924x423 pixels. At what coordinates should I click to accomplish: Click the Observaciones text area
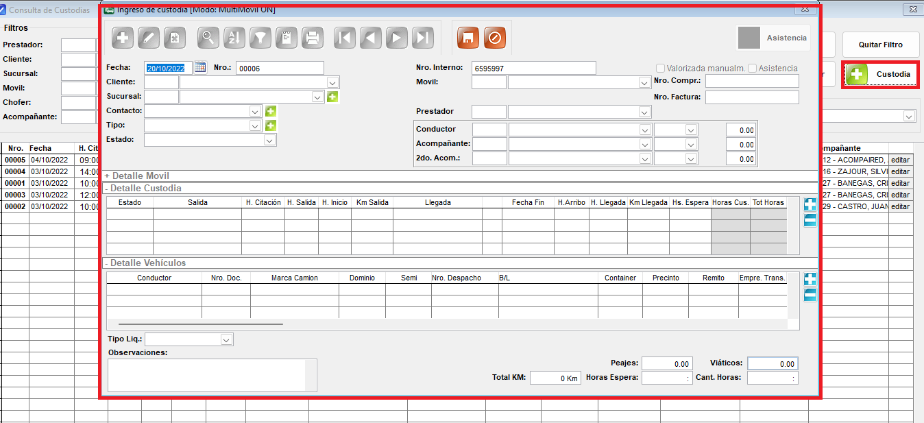click(212, 375)
